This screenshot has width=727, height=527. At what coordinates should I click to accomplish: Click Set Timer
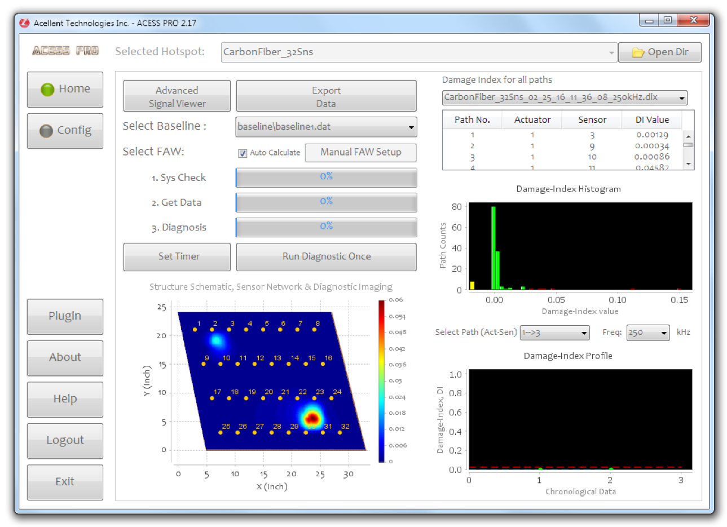click(x=177, y=256)
